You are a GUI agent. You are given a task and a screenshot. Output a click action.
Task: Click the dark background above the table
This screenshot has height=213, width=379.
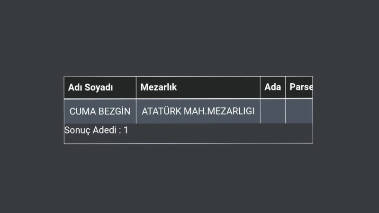[x=189, y=39]
